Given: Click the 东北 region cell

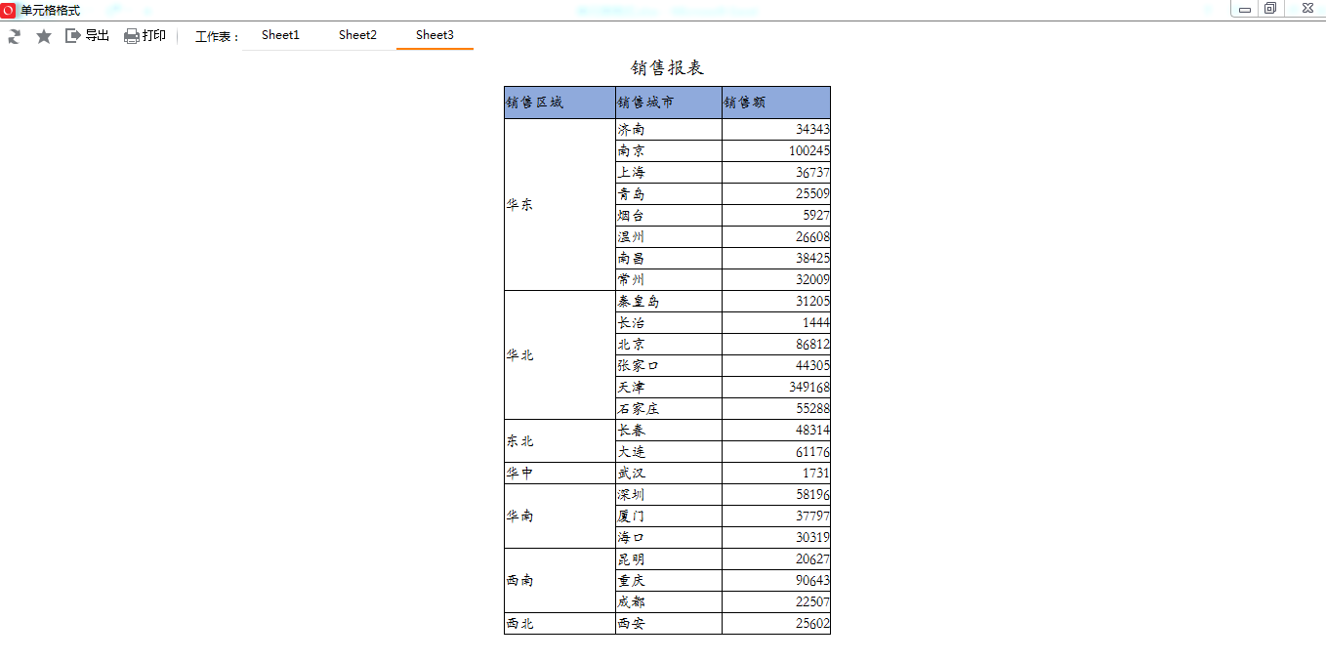Looking at the screenshot, I should tap(559, 441).
